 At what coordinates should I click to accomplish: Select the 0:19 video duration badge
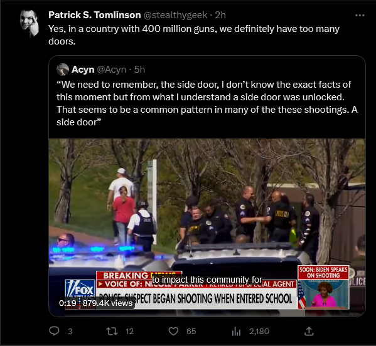pyautogui.click(x=68, y=303)
